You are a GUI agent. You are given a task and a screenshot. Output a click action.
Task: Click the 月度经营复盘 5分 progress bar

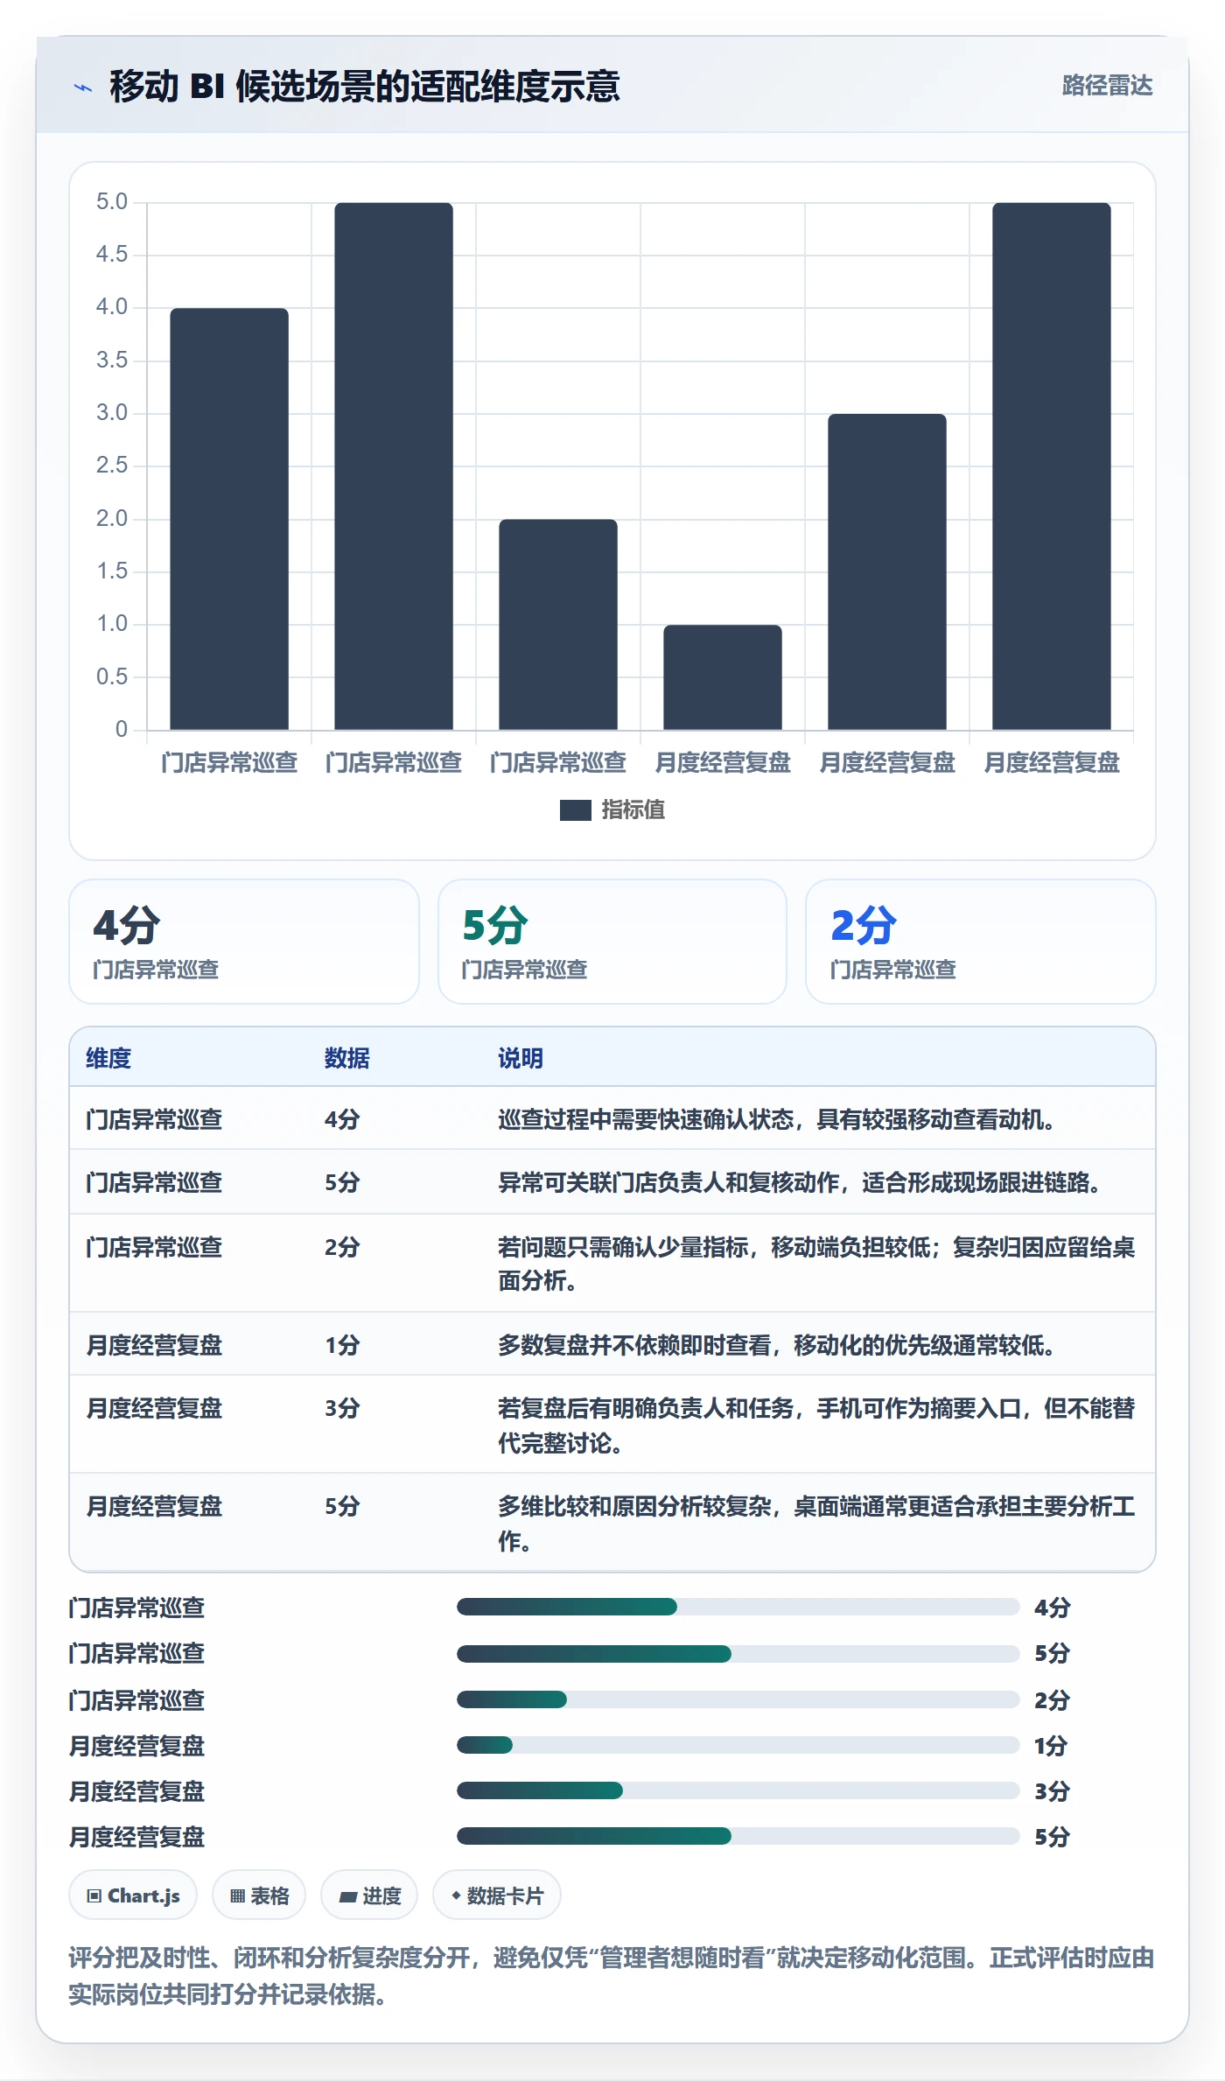[x=738, y=1836]
